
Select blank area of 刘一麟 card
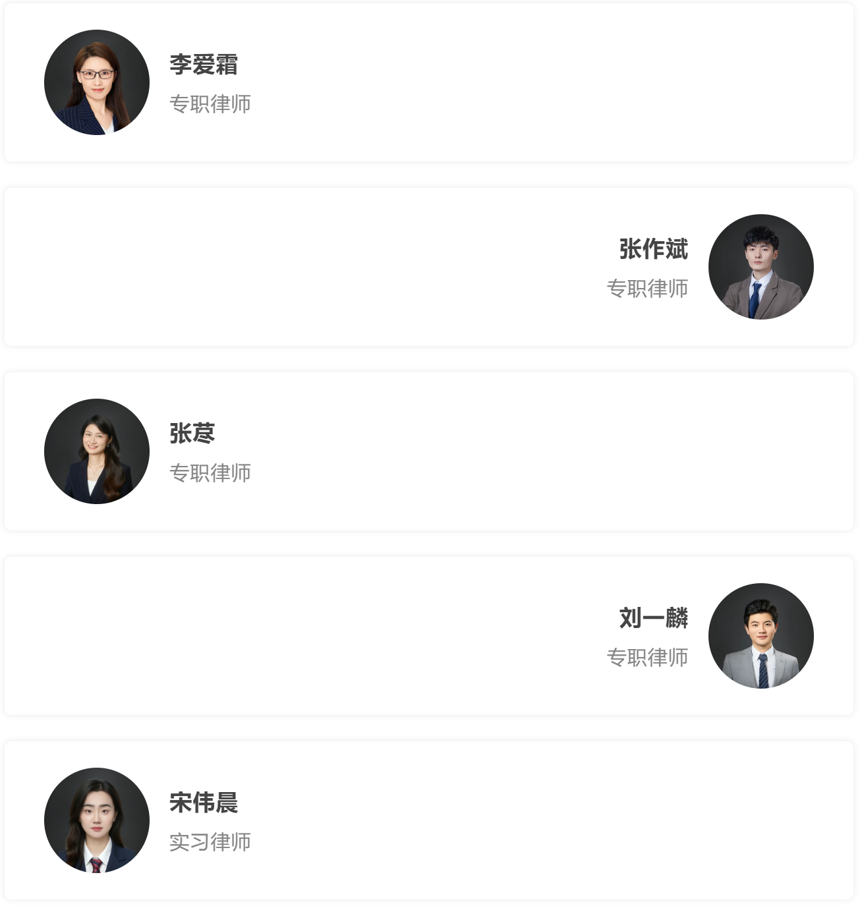[297, 636]
